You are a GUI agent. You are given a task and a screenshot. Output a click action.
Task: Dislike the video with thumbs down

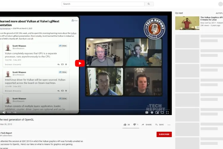click(136, 125)
